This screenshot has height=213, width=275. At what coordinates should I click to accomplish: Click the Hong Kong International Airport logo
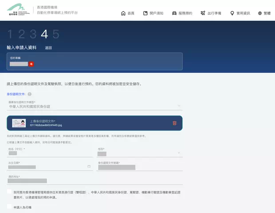point(18,10)
